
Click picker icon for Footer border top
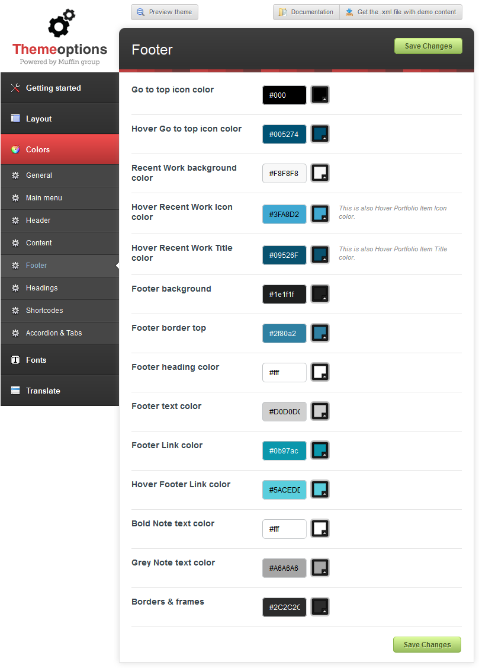[320, 333]
